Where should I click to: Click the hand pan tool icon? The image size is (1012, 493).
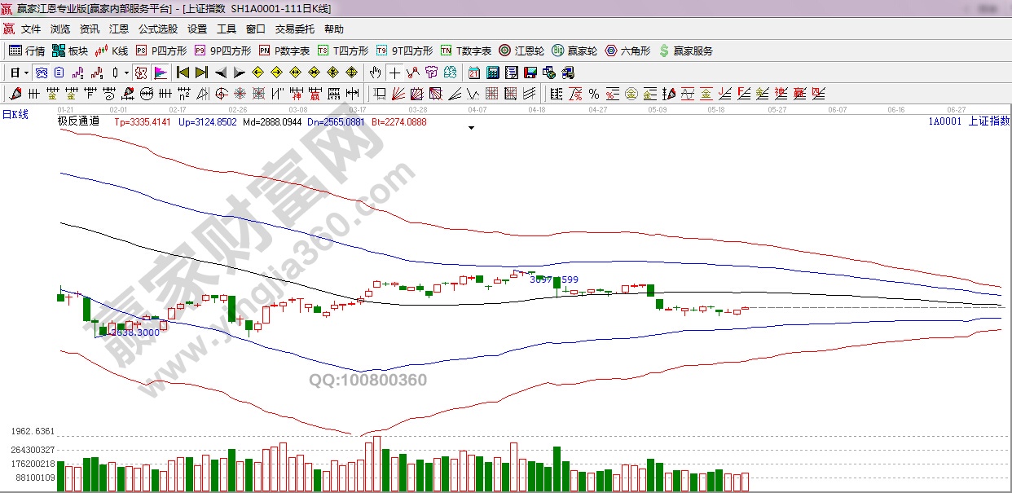(x=375, y=73)
